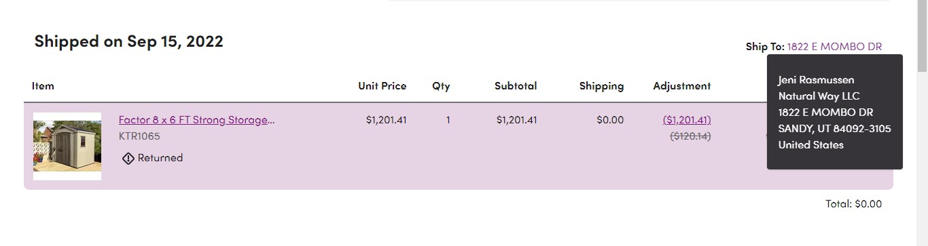Click the $0.00 shipping cost value
The height and width of the screenshot is (246, 928).
tap(610, 120)
